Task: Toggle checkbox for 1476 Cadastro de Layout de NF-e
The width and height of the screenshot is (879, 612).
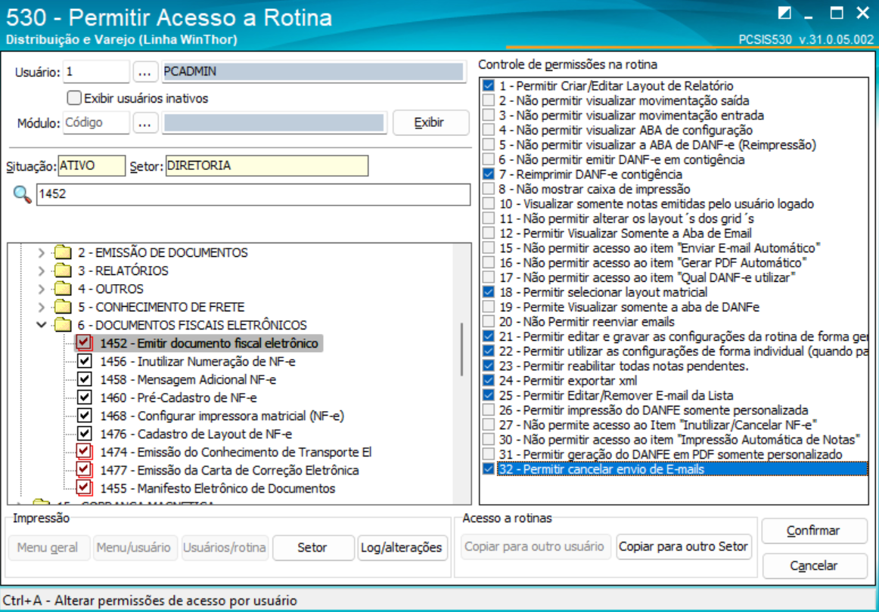Action: pyautogui.click(x=84, y=434)
